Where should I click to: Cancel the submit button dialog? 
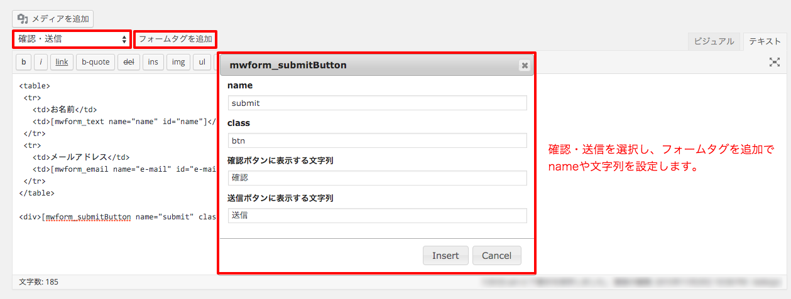pos(497,256)
